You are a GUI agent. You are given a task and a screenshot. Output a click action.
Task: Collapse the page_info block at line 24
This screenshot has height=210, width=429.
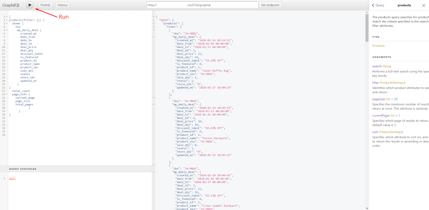point(7,94)
